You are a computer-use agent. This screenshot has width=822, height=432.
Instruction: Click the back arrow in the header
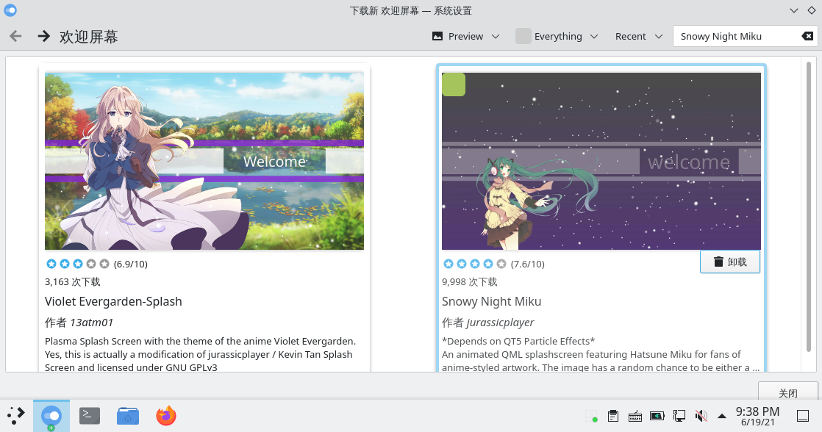click(15, 36)
